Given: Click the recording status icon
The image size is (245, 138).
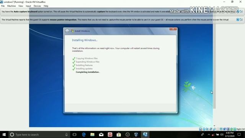Looking at the screenshot, I should pos(225,129).
